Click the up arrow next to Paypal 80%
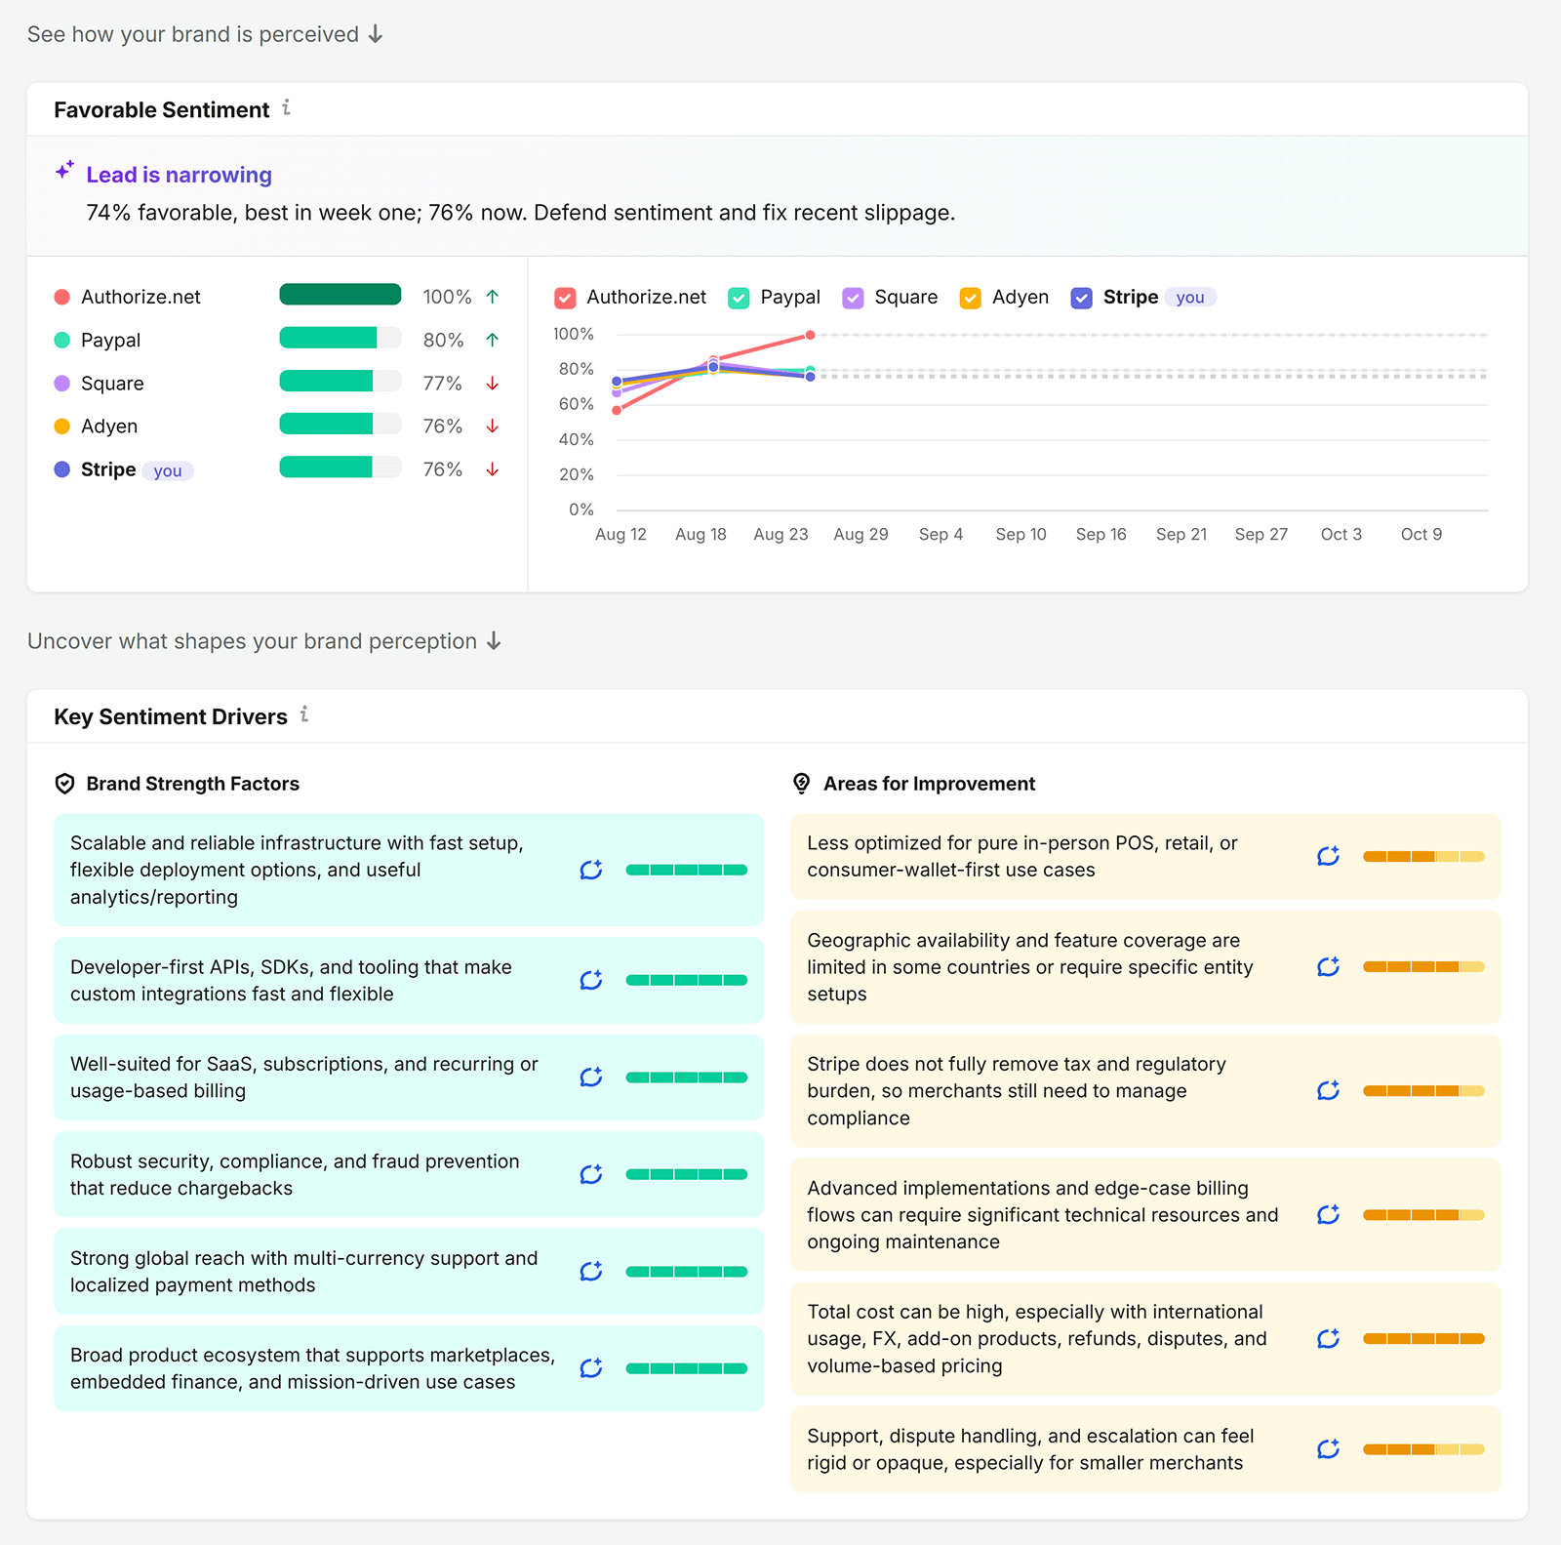This screenshot has width=1561, height=1545. [x=493, y=340]
